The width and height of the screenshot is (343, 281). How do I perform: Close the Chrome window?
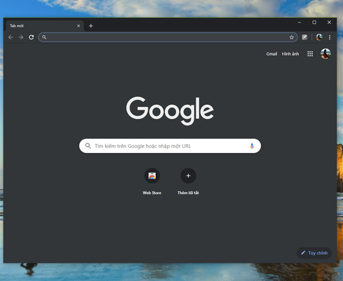329,22
